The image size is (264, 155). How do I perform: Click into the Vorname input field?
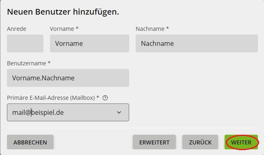click(89, 43)
